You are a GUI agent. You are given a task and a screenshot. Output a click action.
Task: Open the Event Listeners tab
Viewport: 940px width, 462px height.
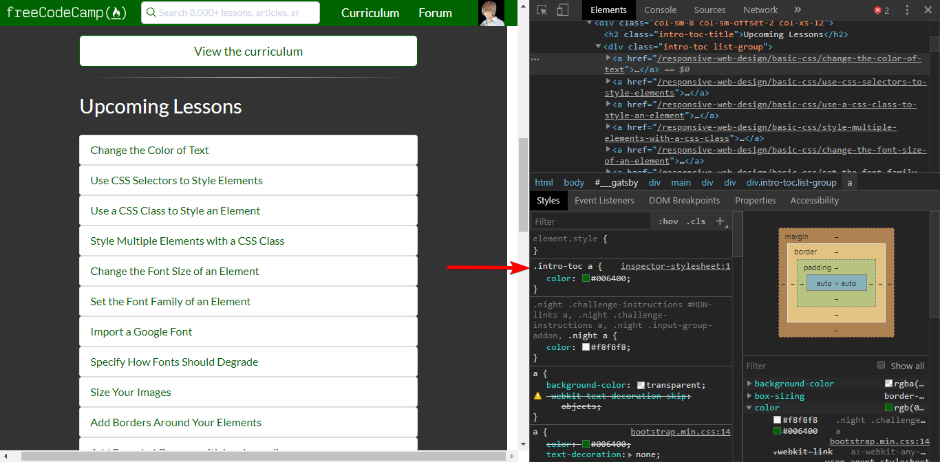click(604, 200)
